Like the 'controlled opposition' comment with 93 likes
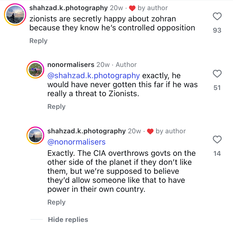 pos(217,17)
